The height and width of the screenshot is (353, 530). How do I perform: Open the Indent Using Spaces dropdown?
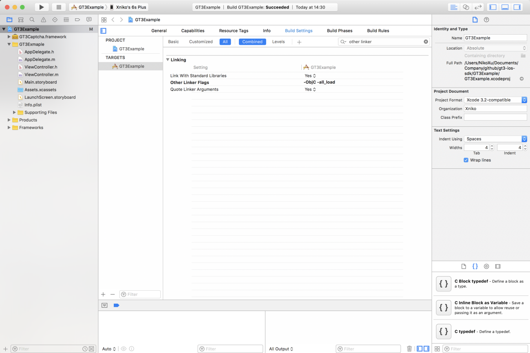coord(495,139)
